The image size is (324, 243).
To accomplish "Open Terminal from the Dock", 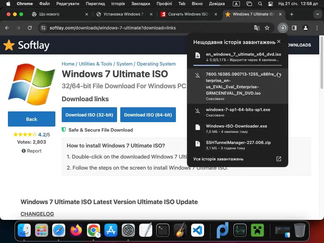I will click(x=163, y=230).
